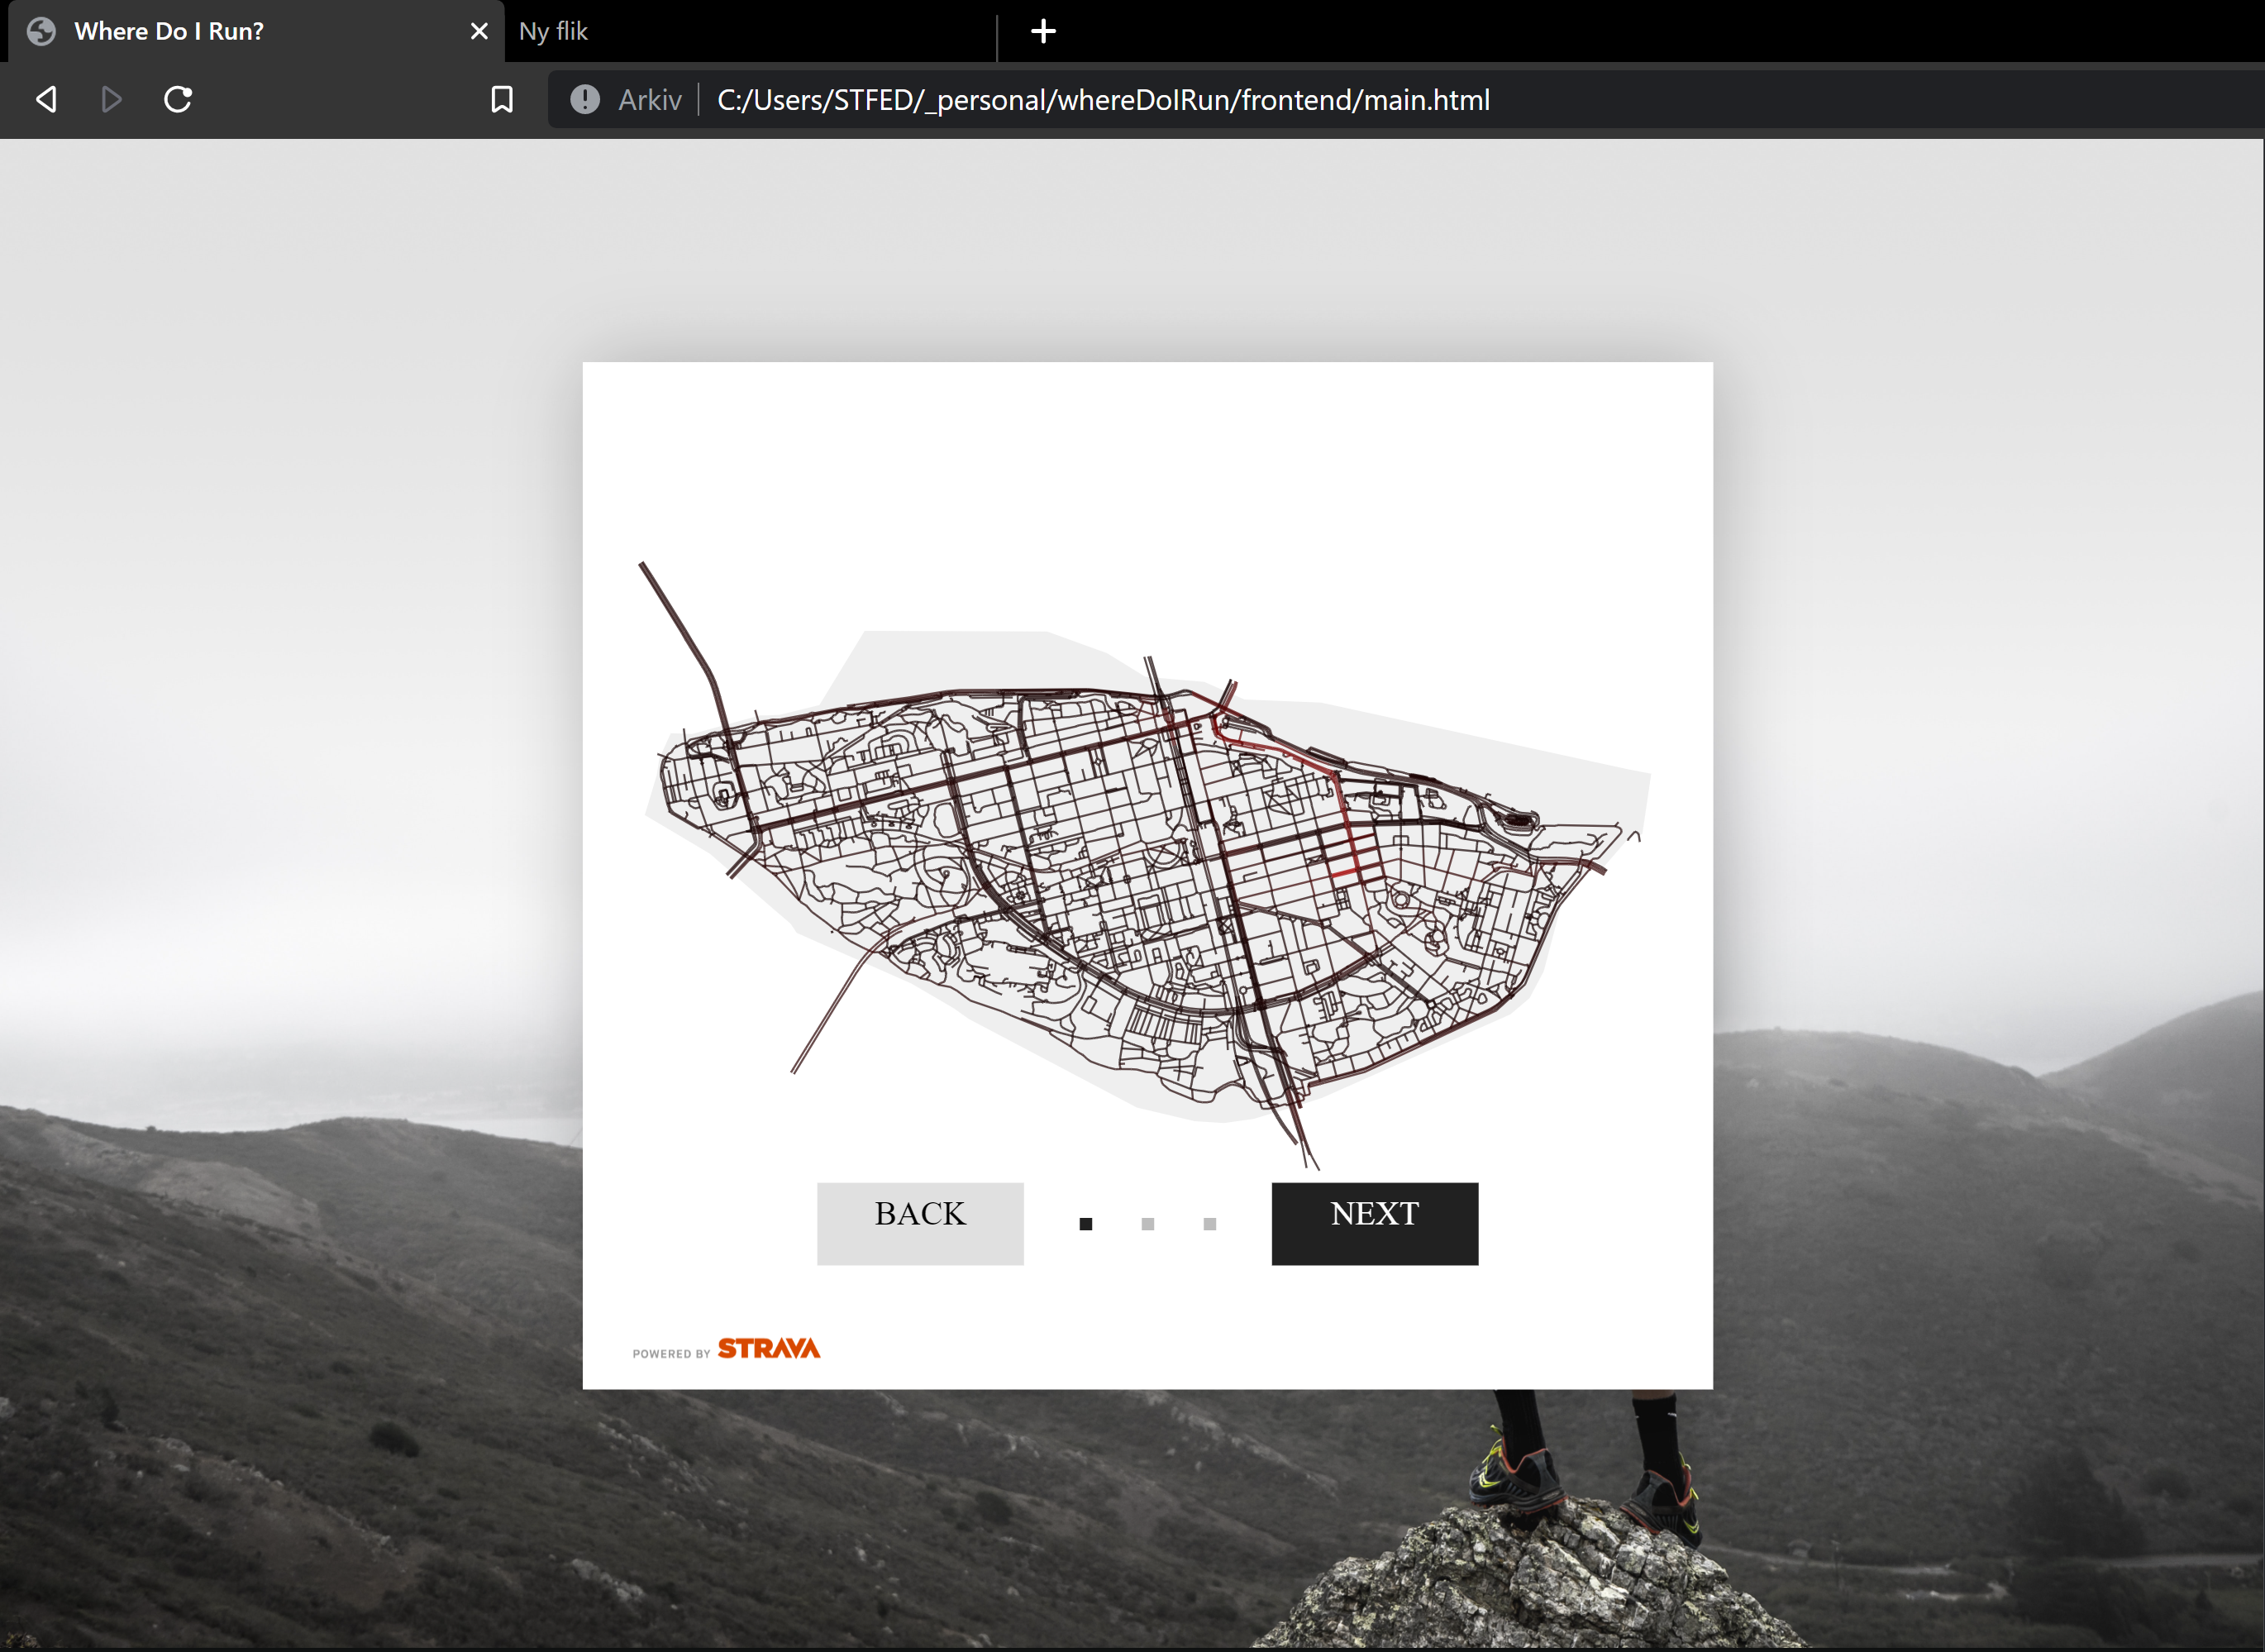
Task: Click the browser forward arrow
Action: click(x=112, y=99)
